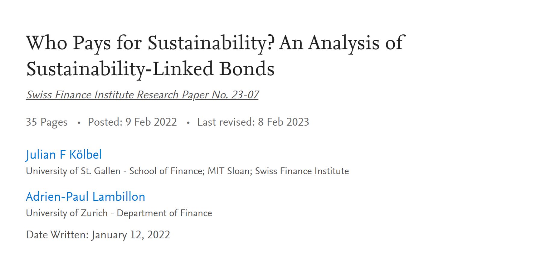Image resolution: width=534 pixels, height=267 pixels.
Task: Click the 'Last revised:' label
Action: tap(226, 122)
